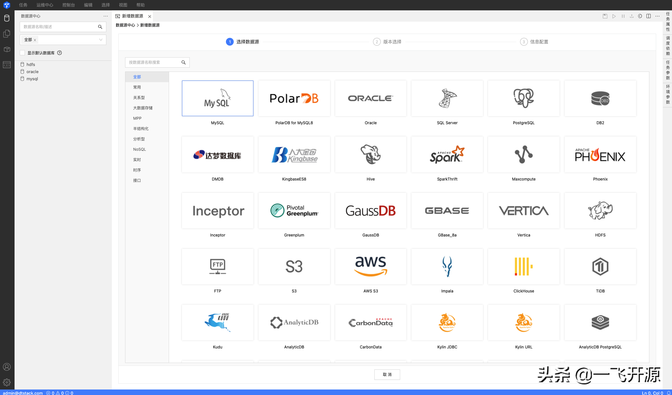Select the DB2 data source card
The width and height of the screenshot is (672, 395).
point(600,98)
